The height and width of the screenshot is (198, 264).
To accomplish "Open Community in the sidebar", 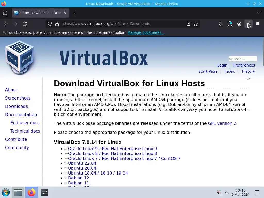I will point(17,148).
